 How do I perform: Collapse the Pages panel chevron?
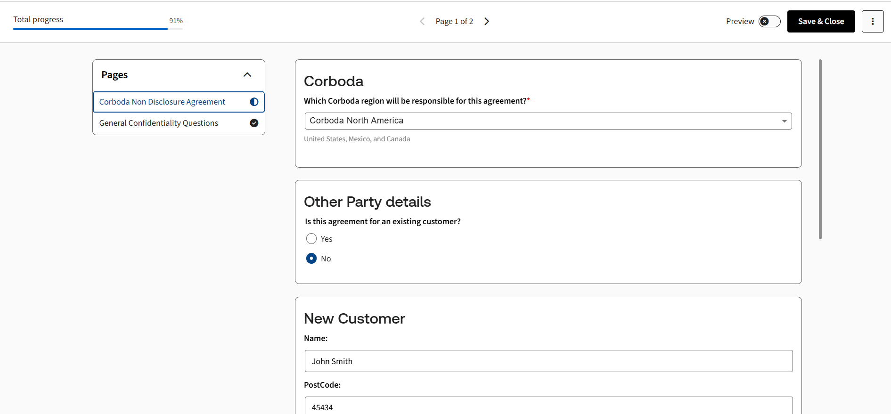(247, 75)
